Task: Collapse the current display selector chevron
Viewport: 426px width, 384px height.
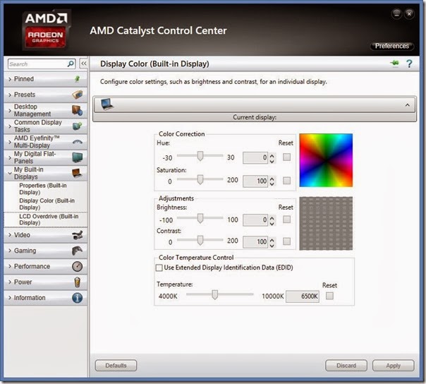Action: tap(407, 105)
